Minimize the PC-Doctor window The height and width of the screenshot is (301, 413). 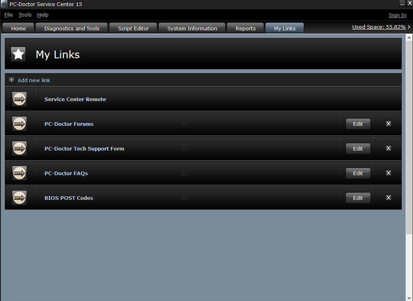coord(402,3)
